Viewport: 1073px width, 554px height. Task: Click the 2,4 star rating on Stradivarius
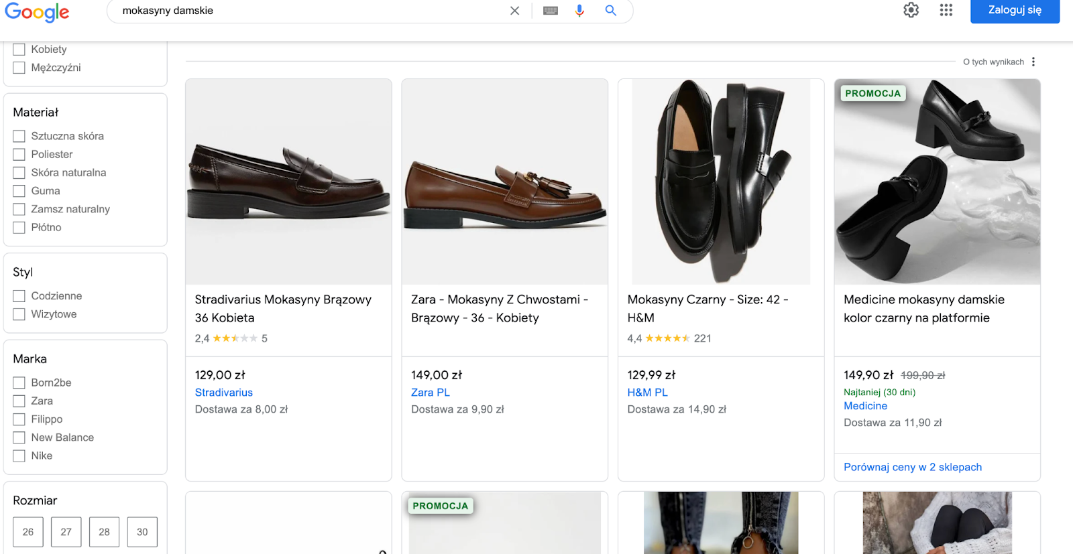click(x=231, y=338)
